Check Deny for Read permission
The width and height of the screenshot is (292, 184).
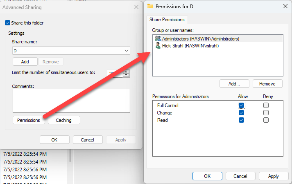click(x=266, y=120)
